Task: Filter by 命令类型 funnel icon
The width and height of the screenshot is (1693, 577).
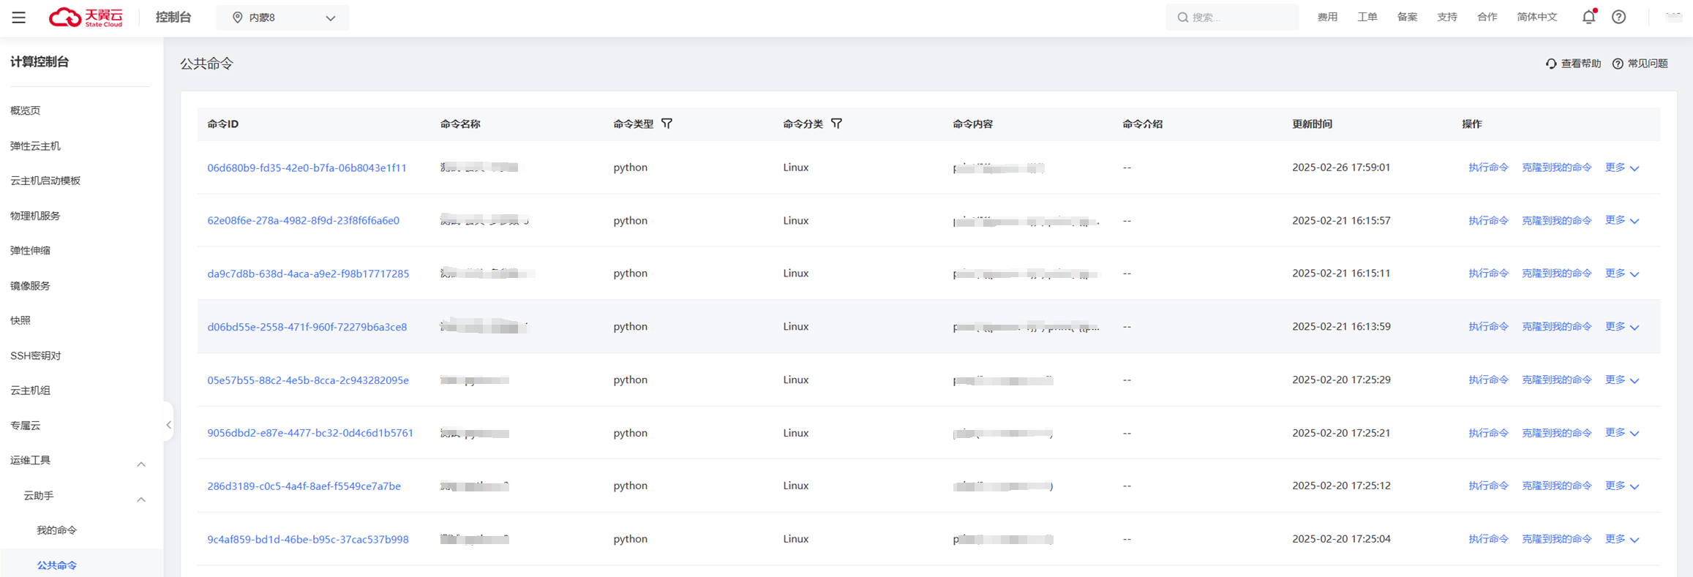Action: pyautogui.click(x=667, y=124)
